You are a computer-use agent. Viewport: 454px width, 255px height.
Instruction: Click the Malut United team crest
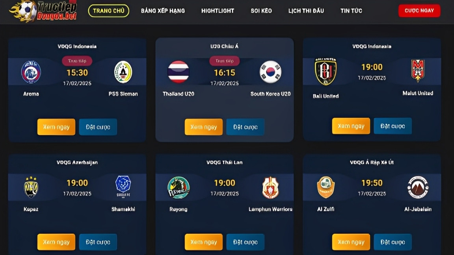coord(418,70)
